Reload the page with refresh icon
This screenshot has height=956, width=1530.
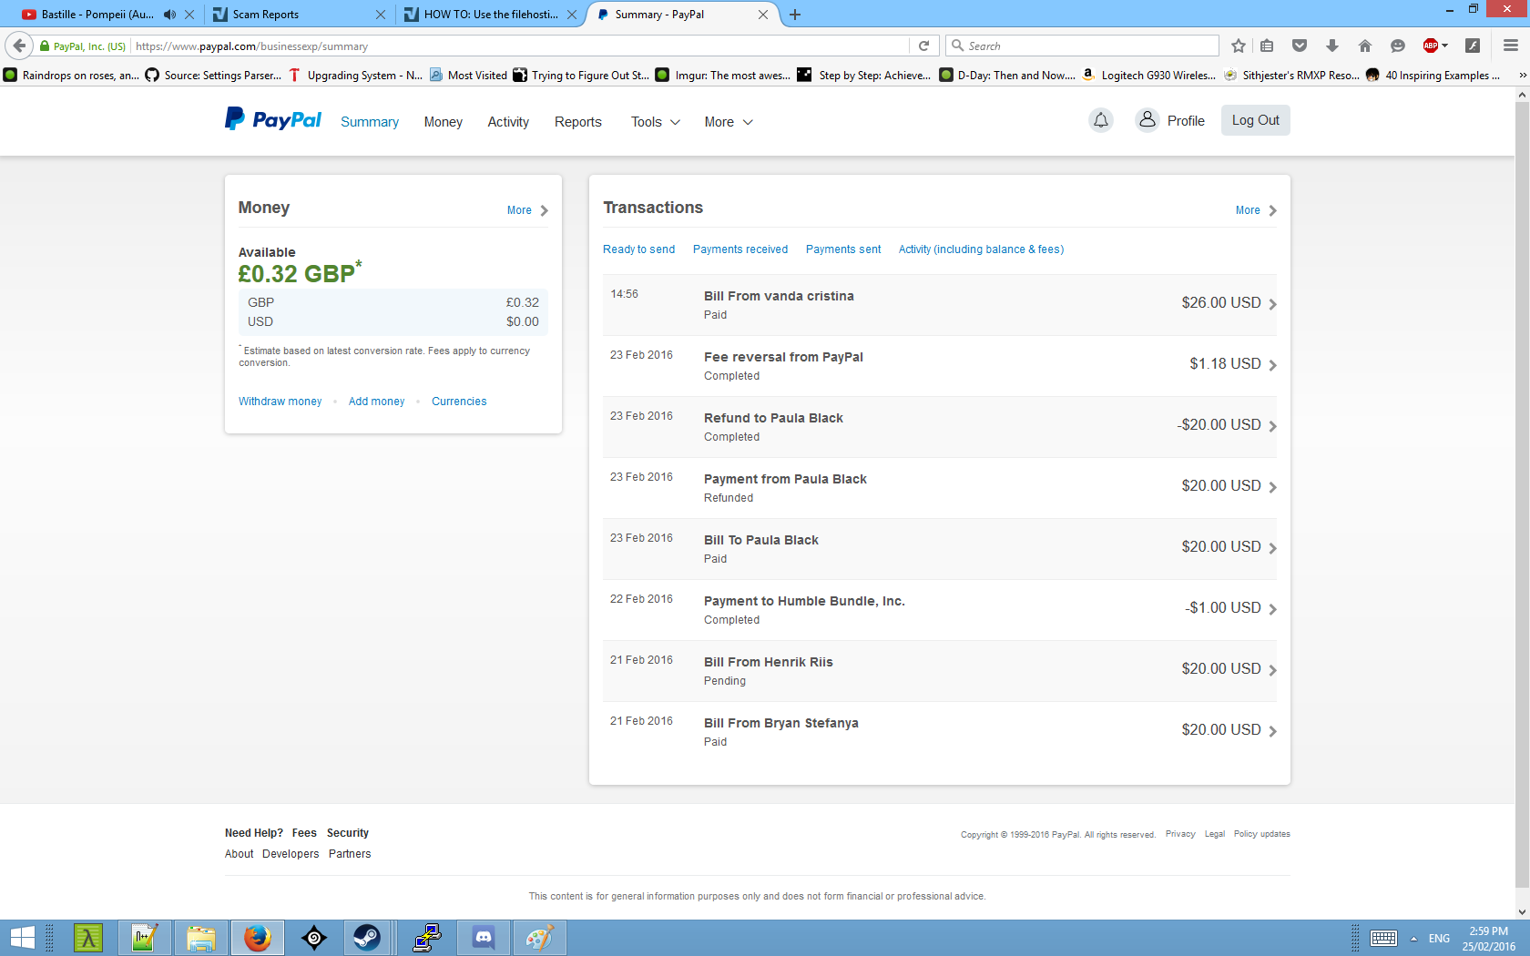coord(923,46)
